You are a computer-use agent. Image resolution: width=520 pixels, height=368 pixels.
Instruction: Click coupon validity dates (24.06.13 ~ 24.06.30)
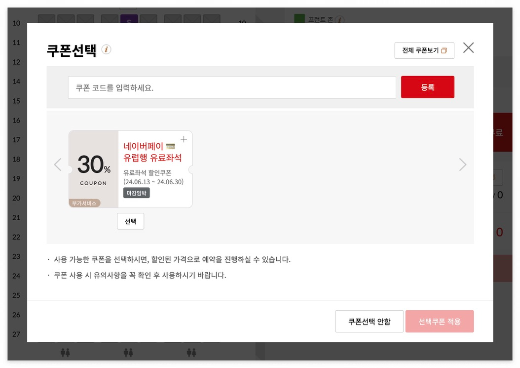point(153,182)
